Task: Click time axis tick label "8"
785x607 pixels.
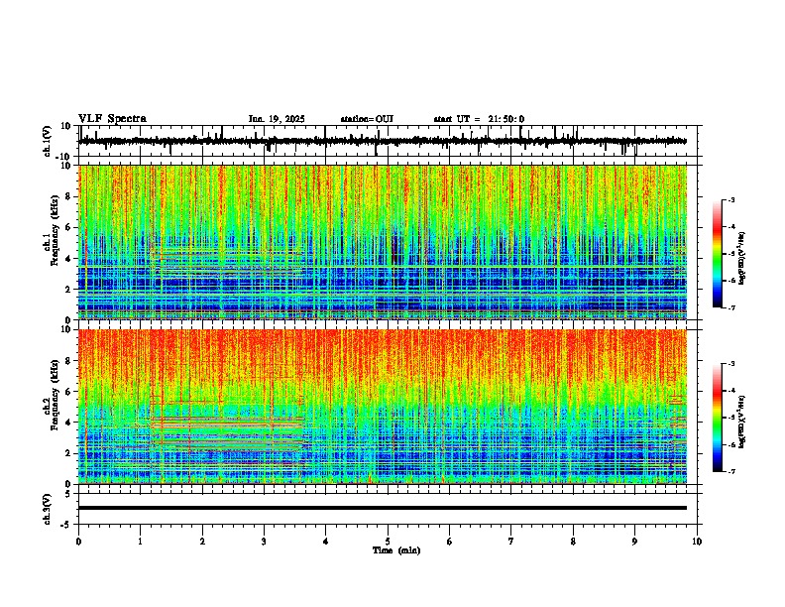Action: pos(573,542)
